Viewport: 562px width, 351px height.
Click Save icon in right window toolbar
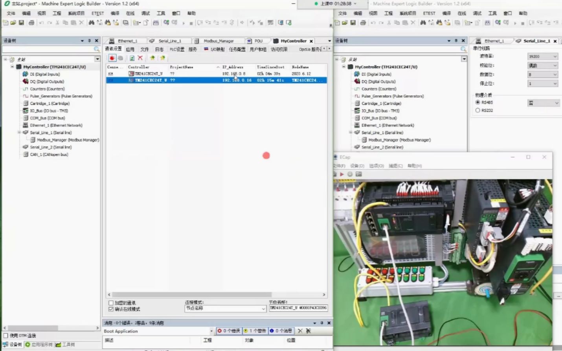pyautogui.click(x=353, y=23)
